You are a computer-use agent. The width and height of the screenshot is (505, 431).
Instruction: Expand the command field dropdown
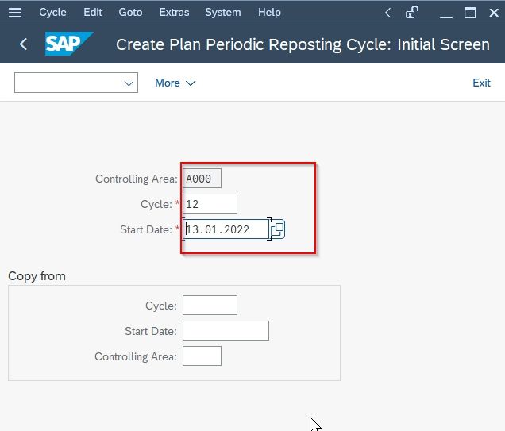129,83
